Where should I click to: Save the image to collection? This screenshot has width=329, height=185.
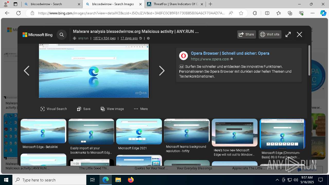coord(84,109)
